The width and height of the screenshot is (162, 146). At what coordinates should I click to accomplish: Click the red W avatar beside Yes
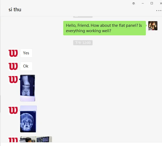click(x=13, y=53)
